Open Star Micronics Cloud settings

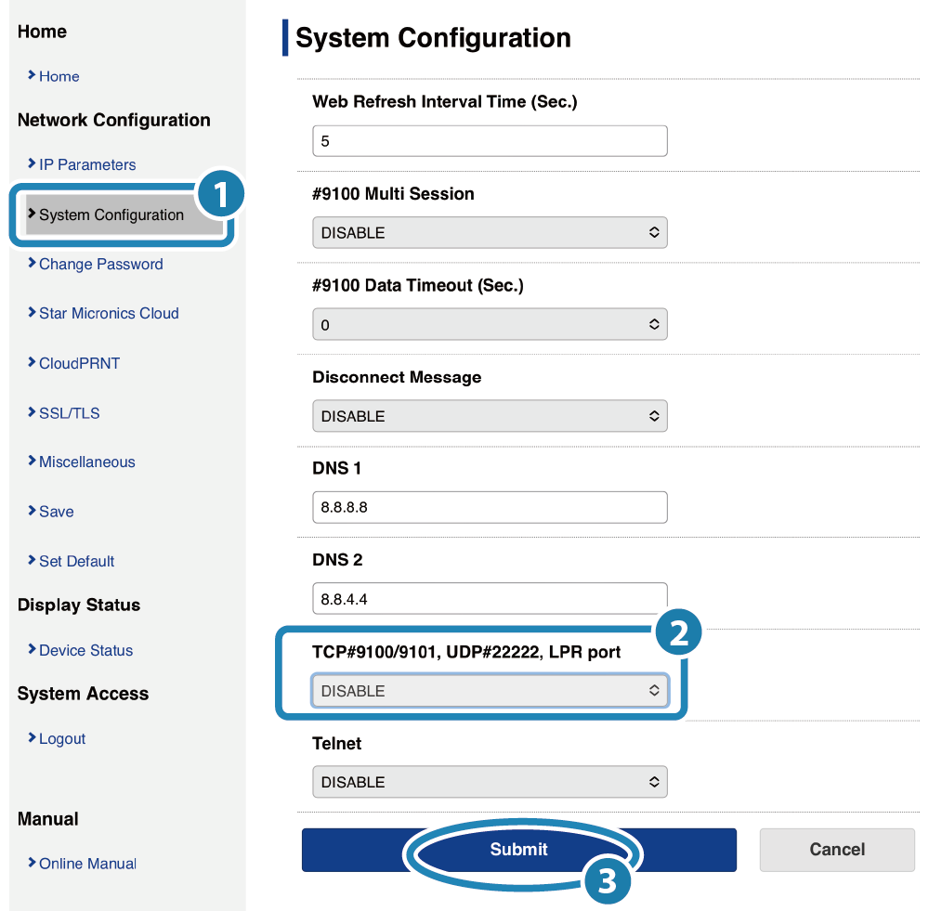[x=108, y=313]
